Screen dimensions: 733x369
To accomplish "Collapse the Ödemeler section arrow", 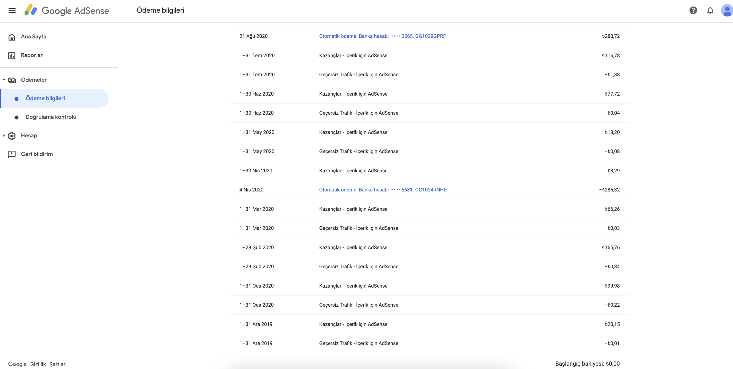I will pos(4,80).
